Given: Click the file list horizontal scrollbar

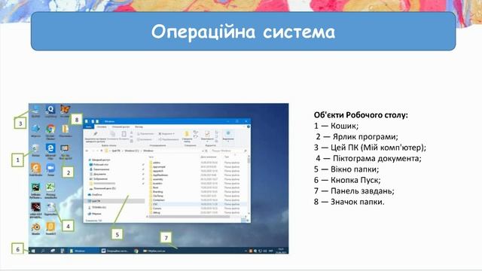Looking at the screenshot, I should 197,216.
